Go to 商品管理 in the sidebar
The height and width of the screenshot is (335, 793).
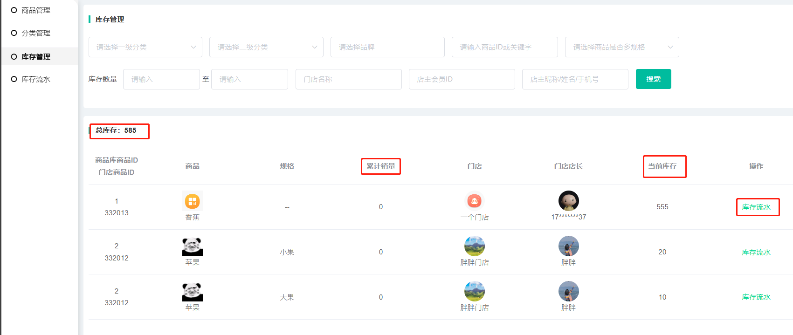(36, 10)
